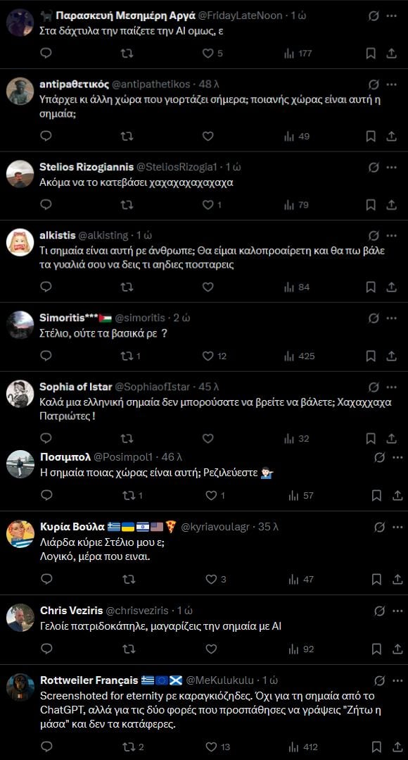
Task: Check view count on simoritis's tweet
Action: [290, 356]
